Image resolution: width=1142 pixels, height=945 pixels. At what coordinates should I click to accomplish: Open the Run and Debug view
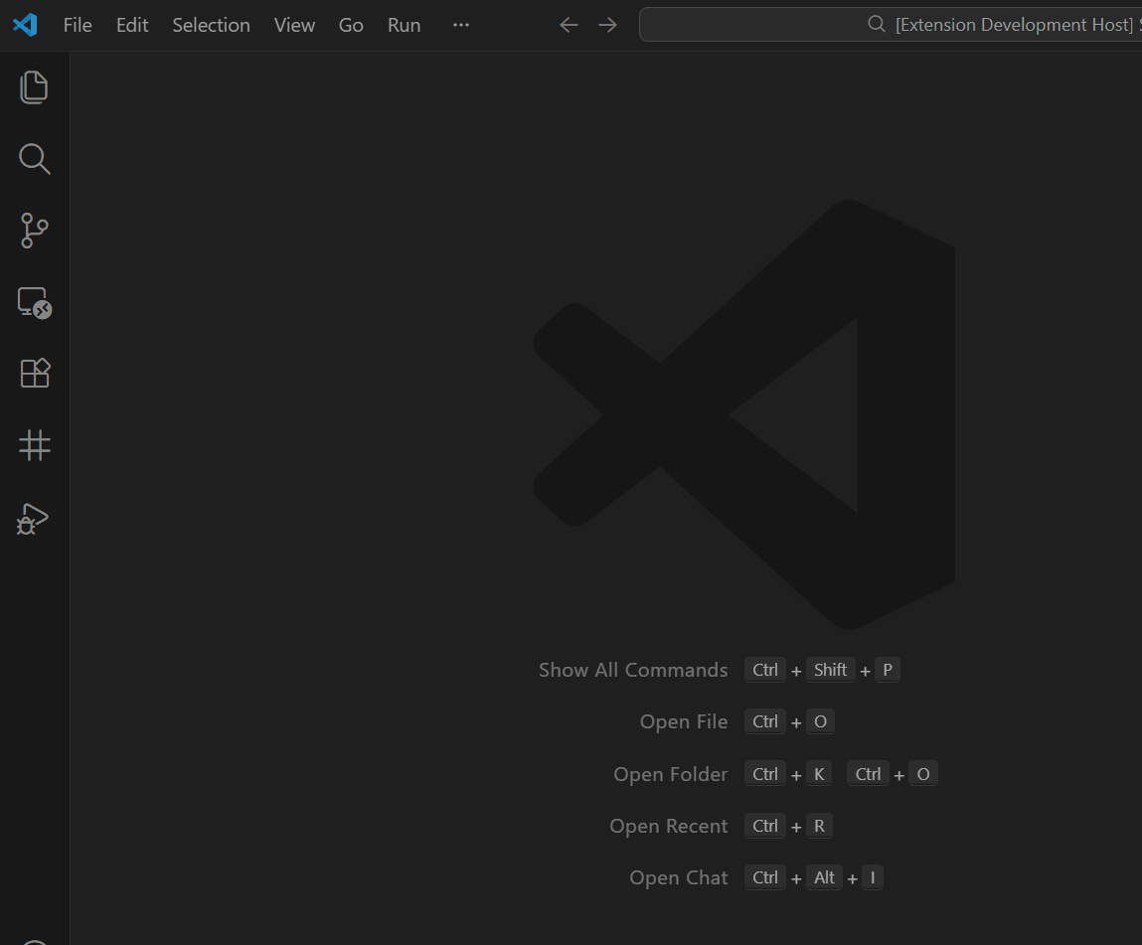[33, 519]
